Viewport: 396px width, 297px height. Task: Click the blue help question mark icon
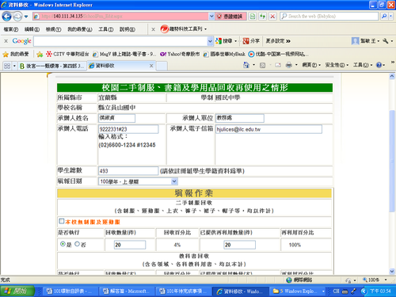click(379, 65)
